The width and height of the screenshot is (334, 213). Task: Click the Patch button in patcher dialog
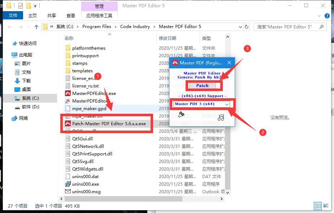(x=202, y=86)
